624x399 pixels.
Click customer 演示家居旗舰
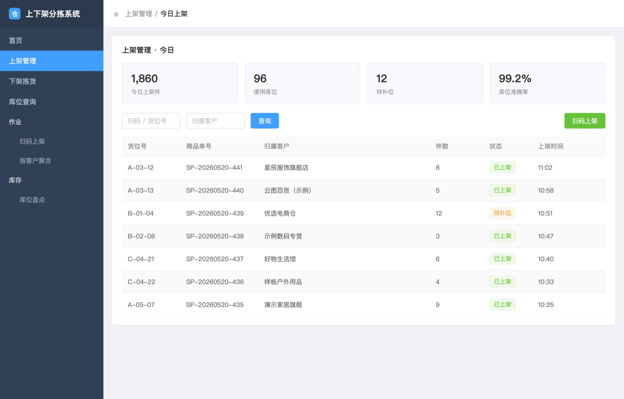283,305
